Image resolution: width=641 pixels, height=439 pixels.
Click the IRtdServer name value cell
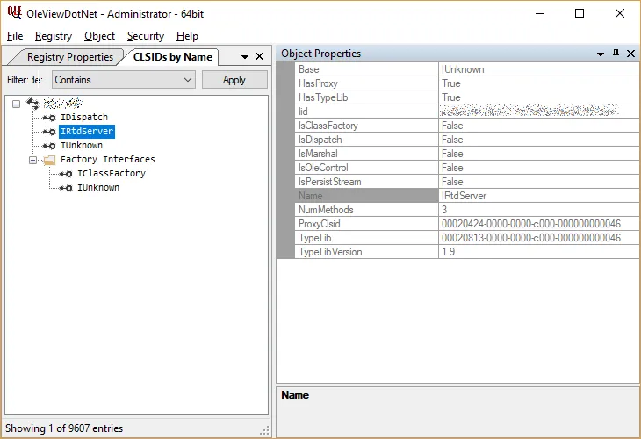coord(539,196)
